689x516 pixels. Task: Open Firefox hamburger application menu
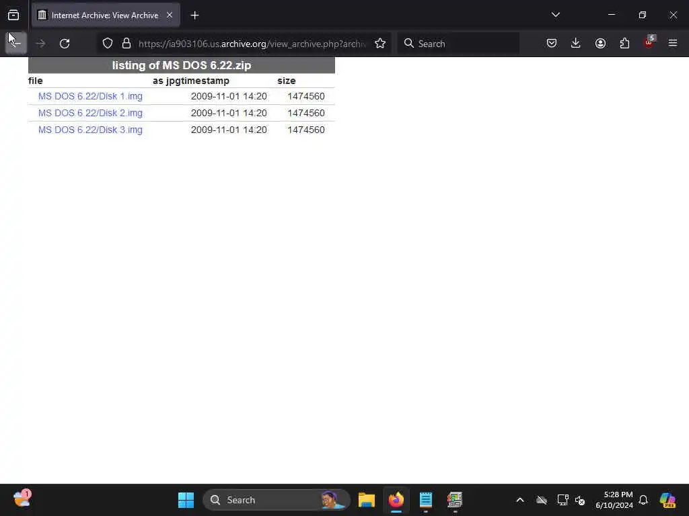(673, 43)
